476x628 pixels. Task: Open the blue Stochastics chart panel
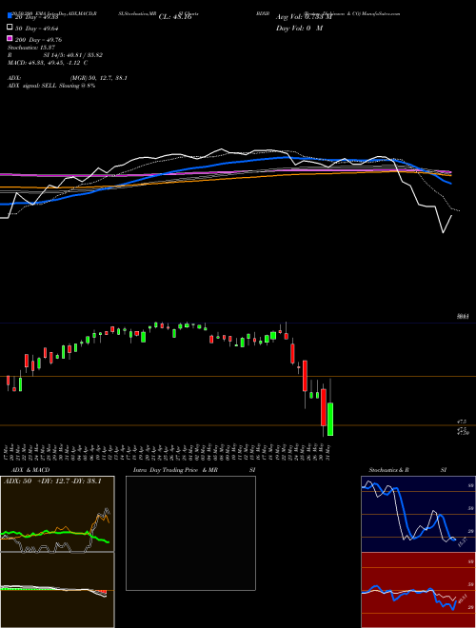click(418, 514)
